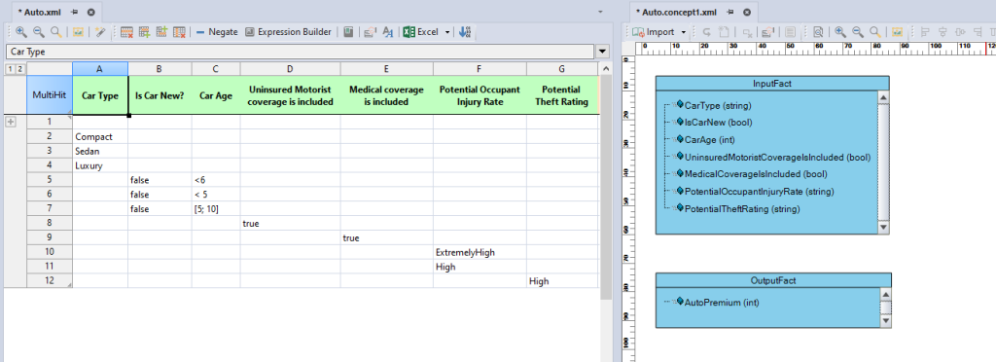The width and height of the screenshot is (996, 362).
Task: Click the OutputFact scroll down arrow
Action: pos(885,321)
